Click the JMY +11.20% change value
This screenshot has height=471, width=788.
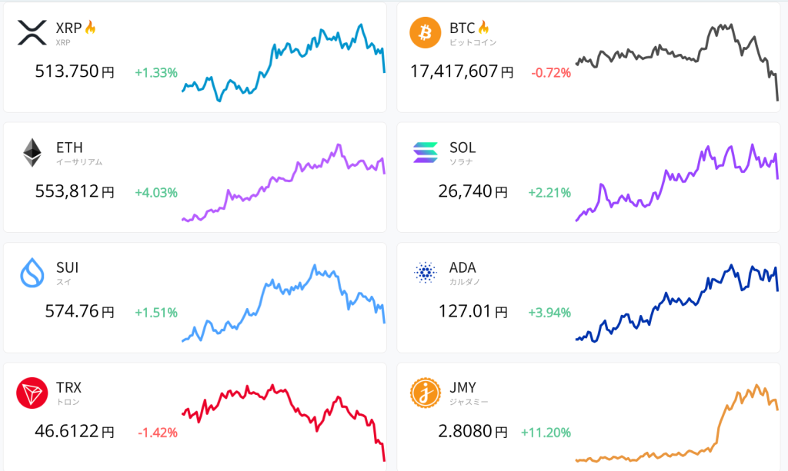click(x=546, y=433)
